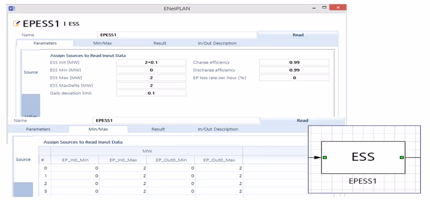The width and height of the screenshot is (430, 200).
Task: Select the Source side tab in upper panel
Action: click(31, 72)
